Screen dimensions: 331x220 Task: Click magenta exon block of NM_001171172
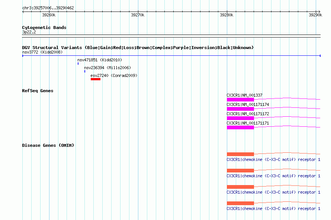coord(240,118)
